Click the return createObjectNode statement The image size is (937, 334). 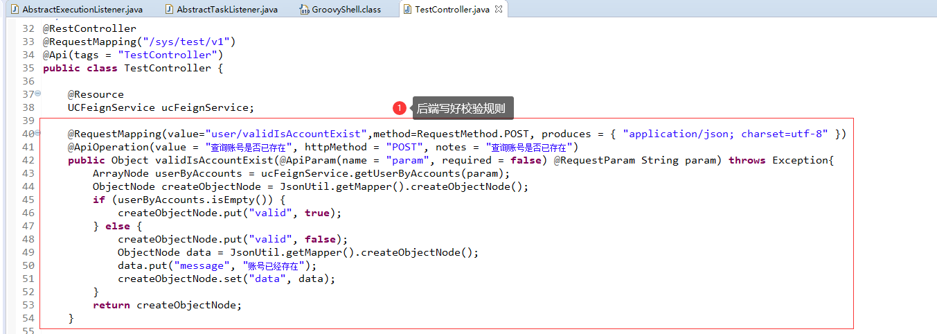pos(167,305)
